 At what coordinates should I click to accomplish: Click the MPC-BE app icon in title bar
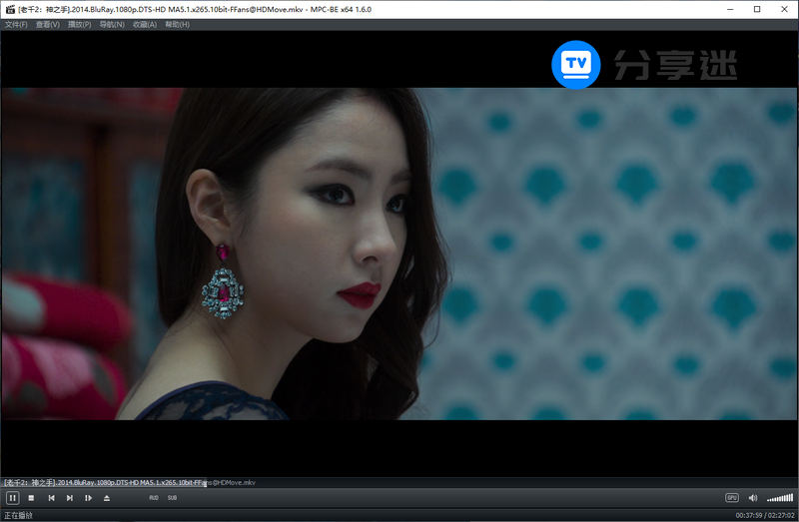9,9
